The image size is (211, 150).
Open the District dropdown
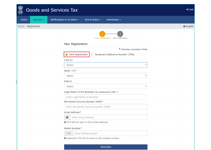(x=106, y=86)
